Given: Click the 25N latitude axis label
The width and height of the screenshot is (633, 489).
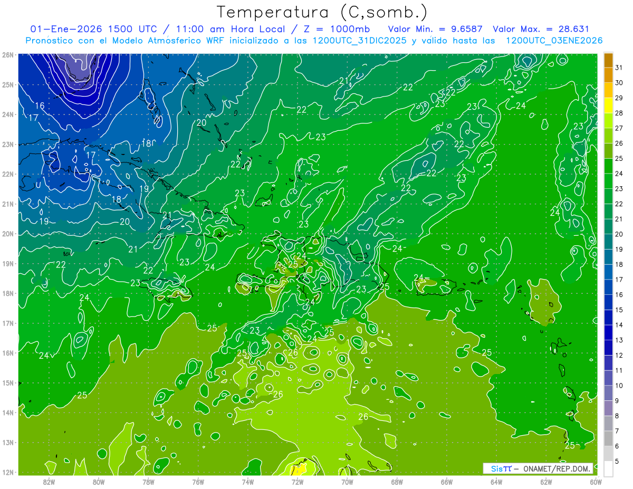Looking at the screenshot, I should click(x=7, y=85).
